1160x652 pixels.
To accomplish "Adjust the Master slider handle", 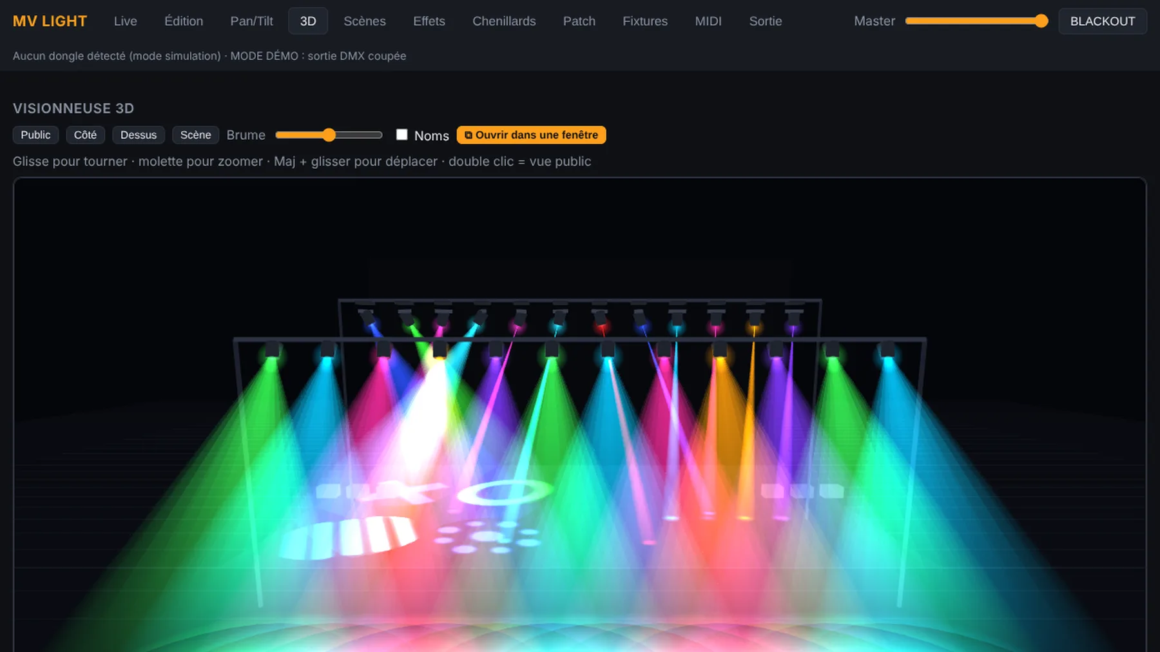I will tap(1041, 21).
